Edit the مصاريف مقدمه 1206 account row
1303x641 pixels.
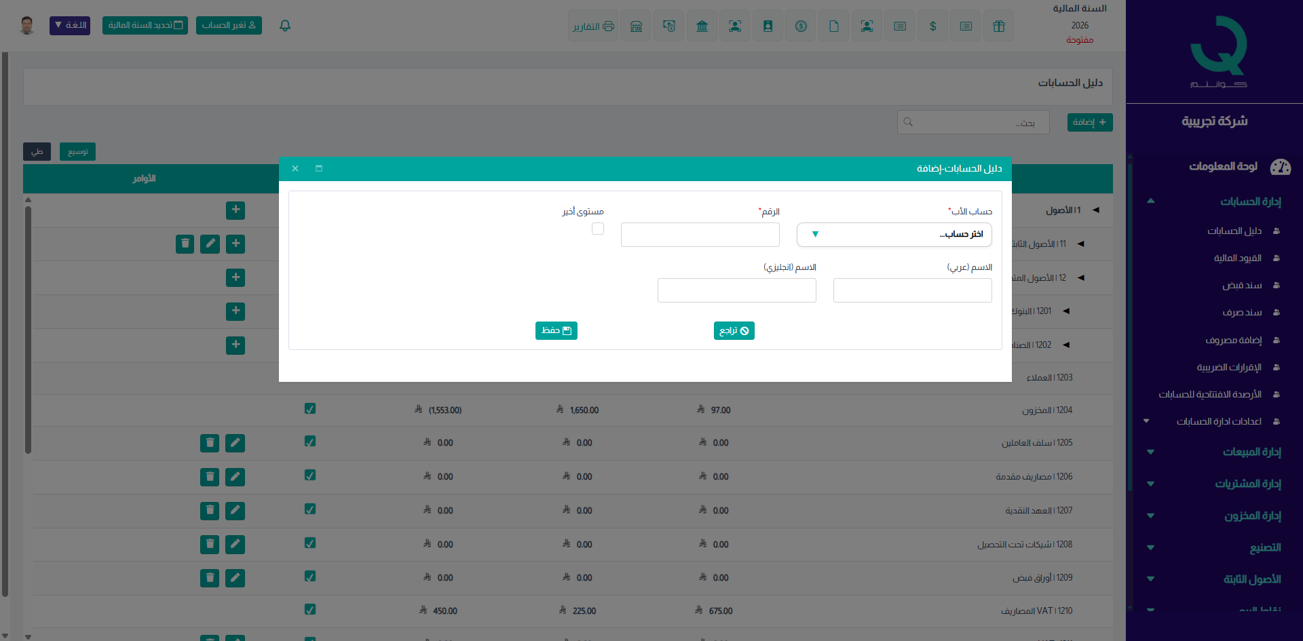point(235,477)
